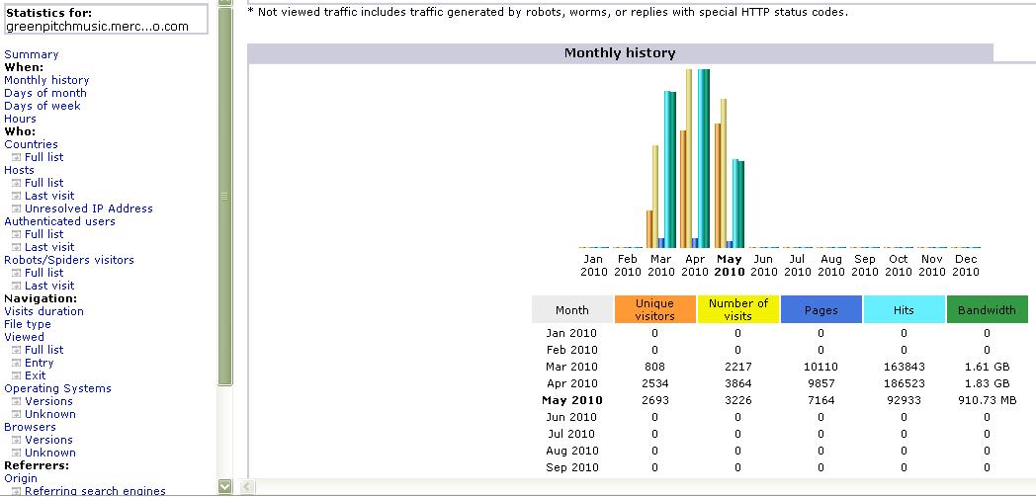Open Referrers Origin link
The height and width of the screenshot is (497, 1036).
tap(21, 478)
